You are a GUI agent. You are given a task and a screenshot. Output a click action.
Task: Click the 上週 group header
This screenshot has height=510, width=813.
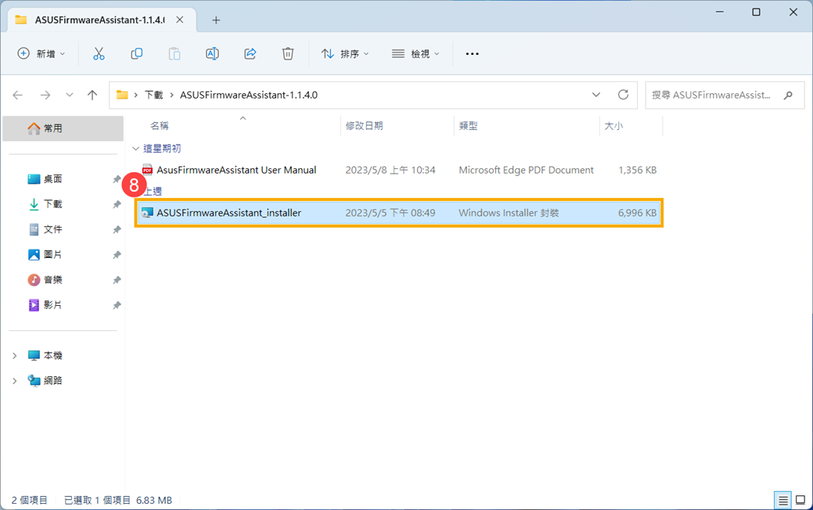pyautogui.click(x=153, y=191)
